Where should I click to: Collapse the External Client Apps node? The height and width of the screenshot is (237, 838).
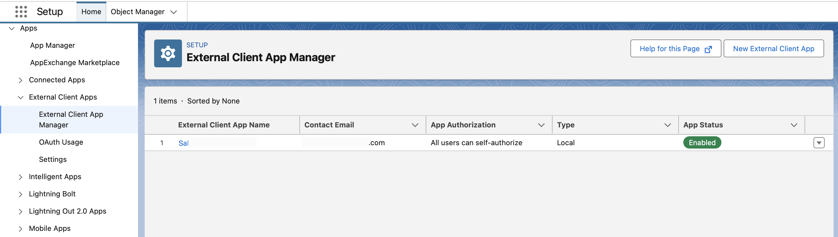(x=21, y=98)
